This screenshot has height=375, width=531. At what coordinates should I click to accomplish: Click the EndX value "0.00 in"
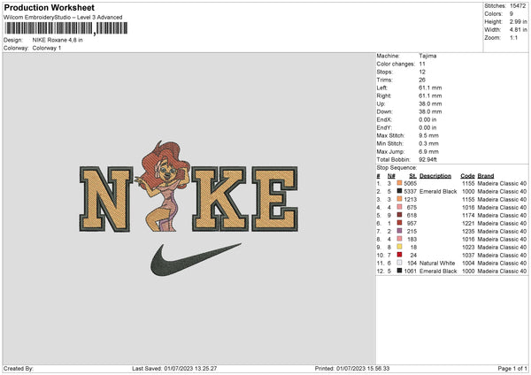tap(427, 119)
